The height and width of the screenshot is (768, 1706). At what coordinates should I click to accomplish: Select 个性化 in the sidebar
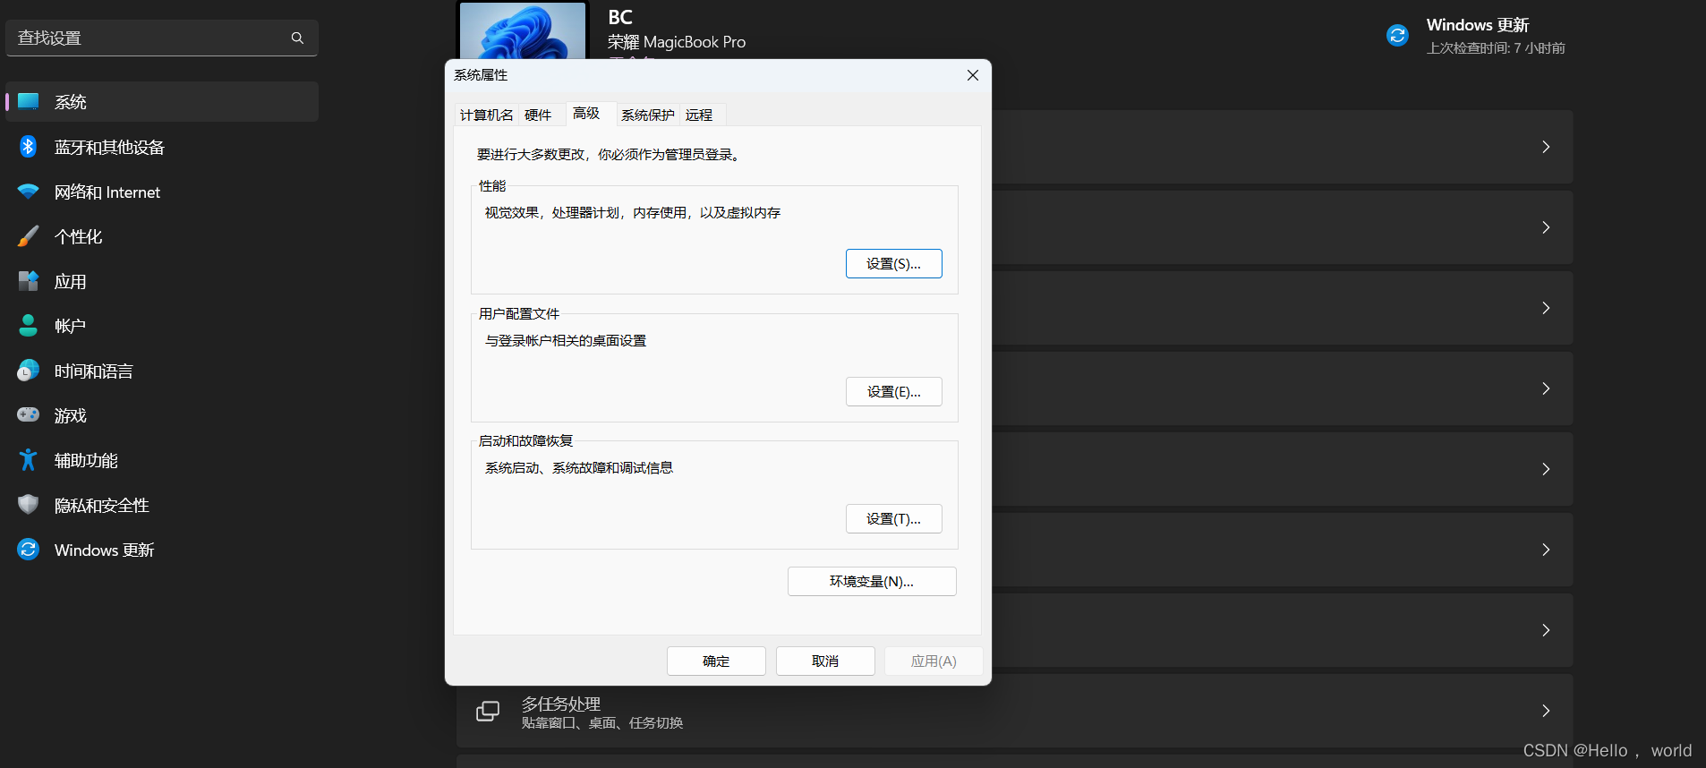162,236
